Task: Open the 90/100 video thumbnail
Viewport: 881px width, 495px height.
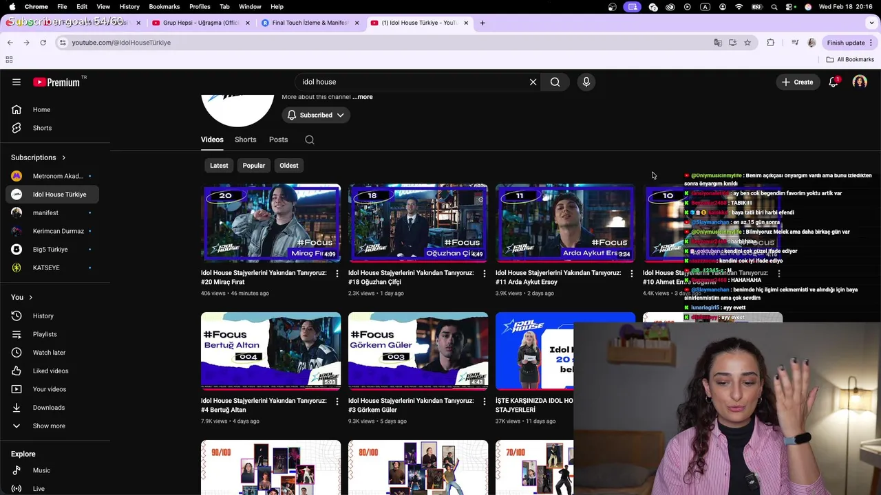Action: pos(270,467)
